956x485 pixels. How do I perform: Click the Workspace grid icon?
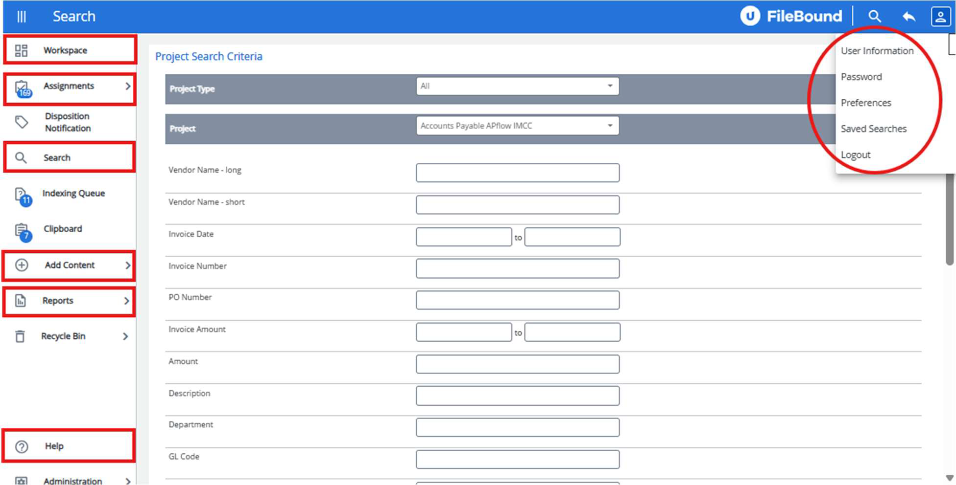pos(21,50)
